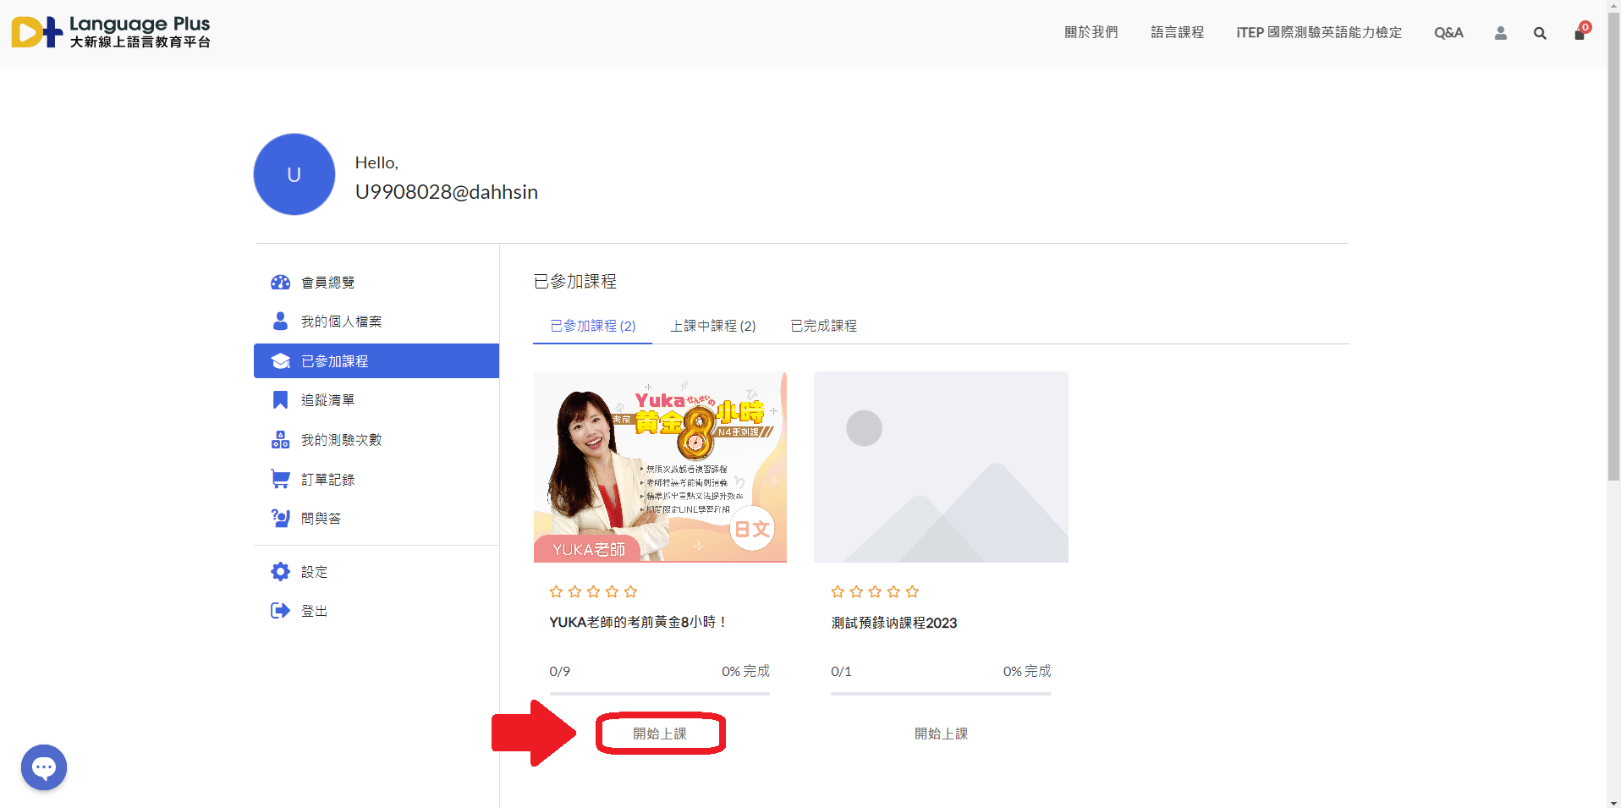The width and height of the screenshot is (1621, 808).
Task: Open the chat bubble widget
Action: tap(44, 767)
